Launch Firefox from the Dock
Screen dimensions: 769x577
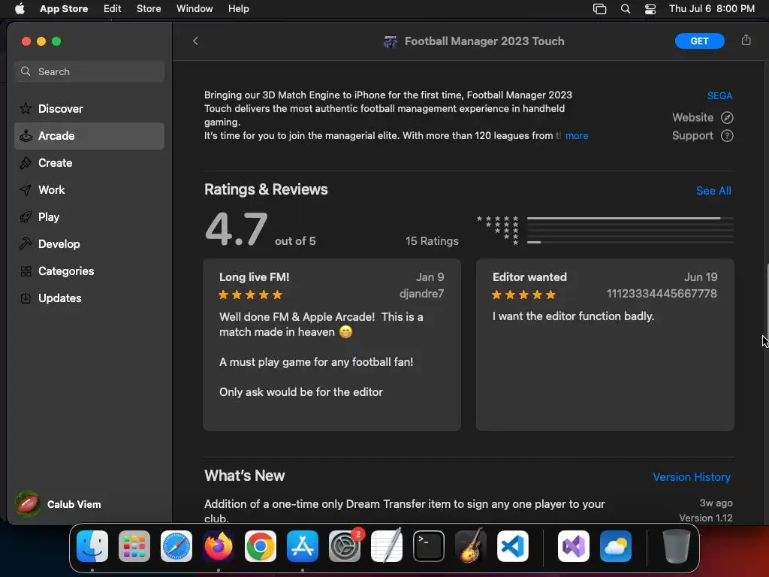click(x=219, y=546)
